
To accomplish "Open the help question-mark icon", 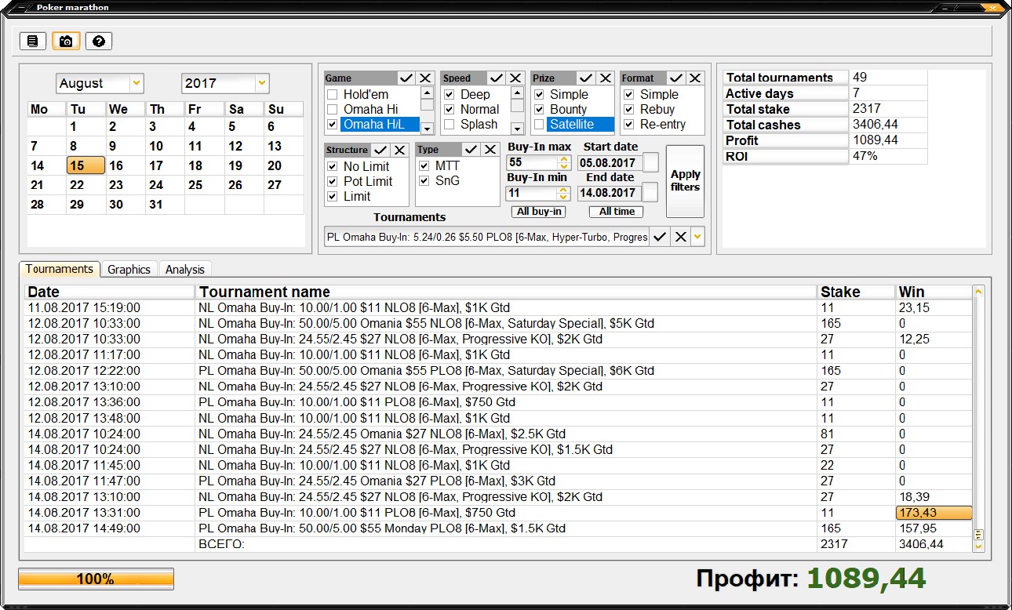I will (x=98, y=41).
